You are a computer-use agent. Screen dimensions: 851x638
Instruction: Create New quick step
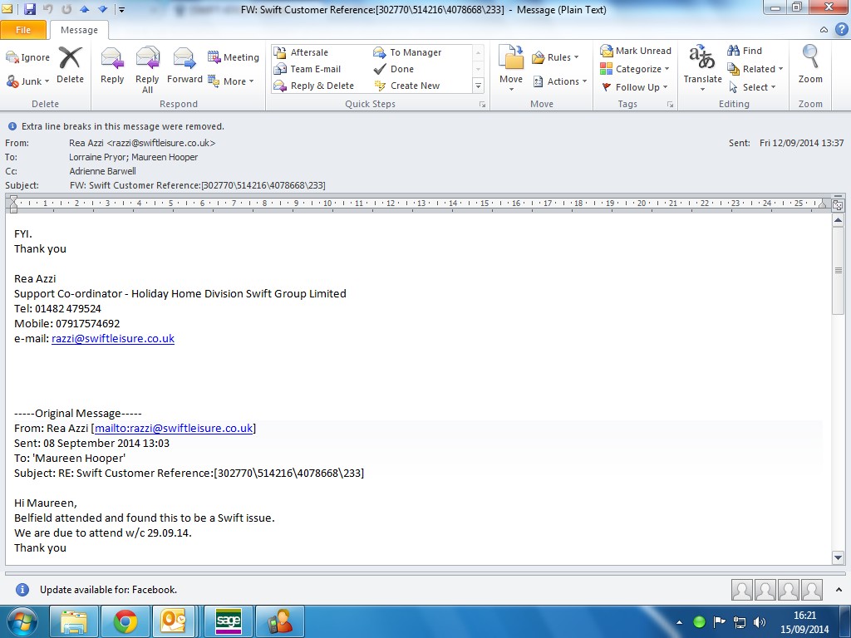tap(407, 86)
